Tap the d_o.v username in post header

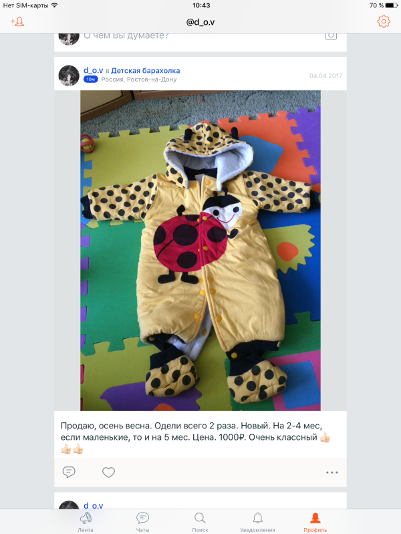click(x=94, y=70)
